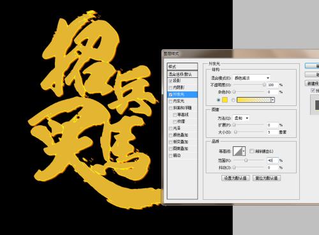Click the yellow glow color swatch
Viewport: 319px width, 235px height.
click(225, 100)
